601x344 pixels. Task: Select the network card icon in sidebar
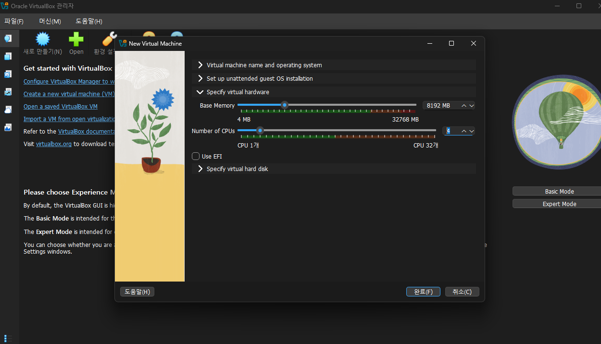(8, 92)
